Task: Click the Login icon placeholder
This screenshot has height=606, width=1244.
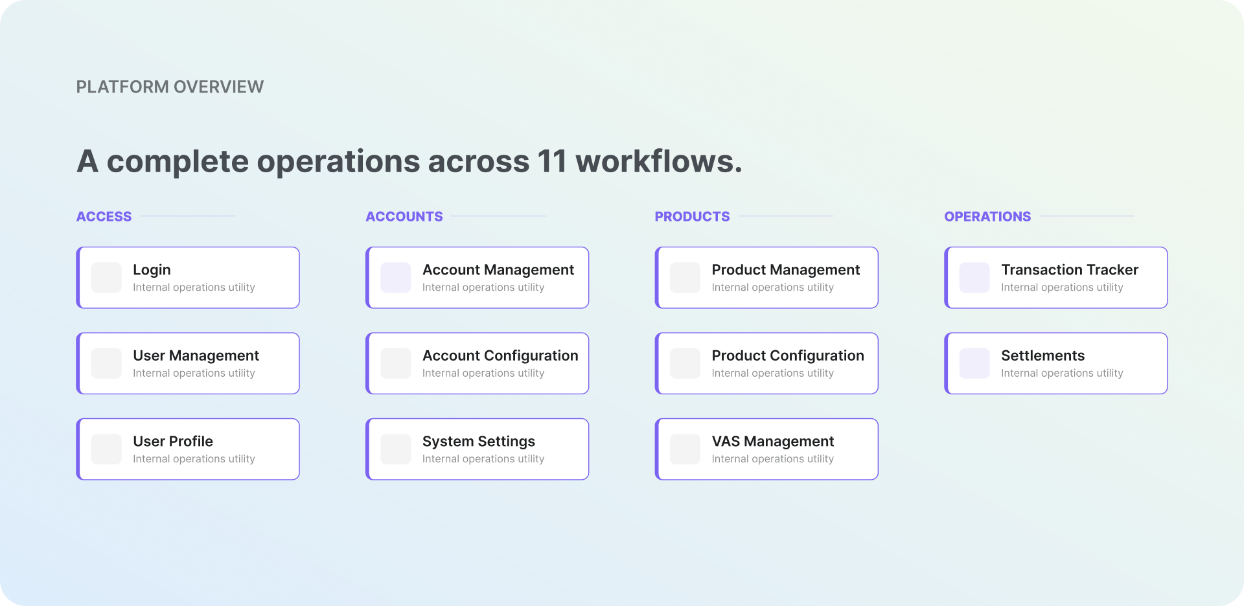Action: [106, 278]
